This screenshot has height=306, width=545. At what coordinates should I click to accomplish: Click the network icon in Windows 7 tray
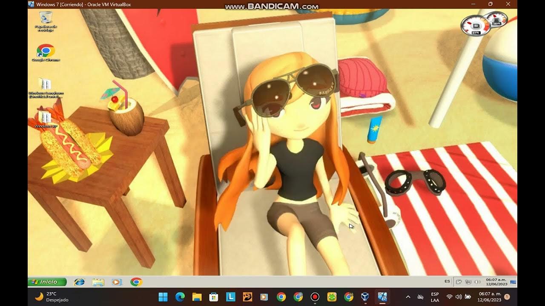468,282
